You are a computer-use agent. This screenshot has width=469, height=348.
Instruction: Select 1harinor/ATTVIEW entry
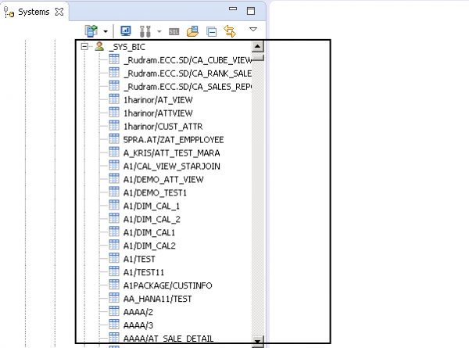point(158,113)
